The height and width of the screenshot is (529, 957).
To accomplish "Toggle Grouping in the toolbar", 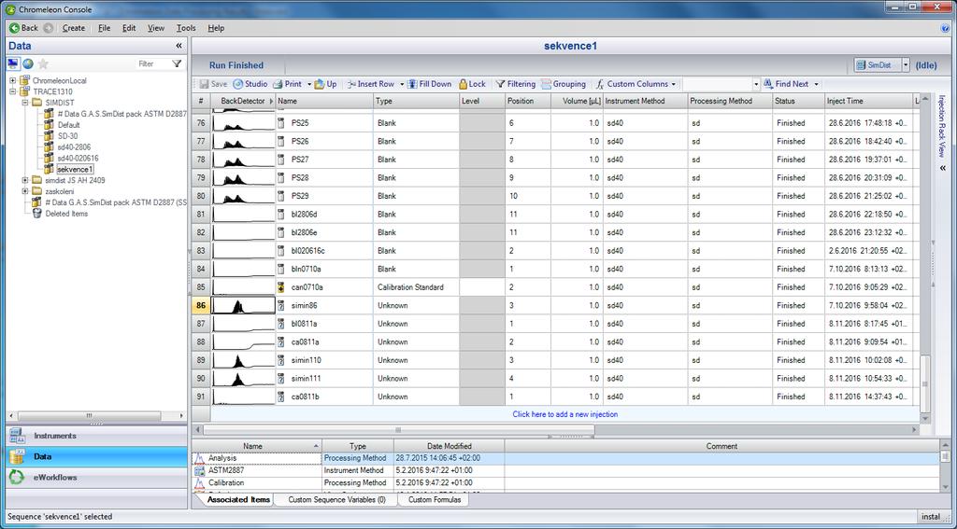I will 564,84.
